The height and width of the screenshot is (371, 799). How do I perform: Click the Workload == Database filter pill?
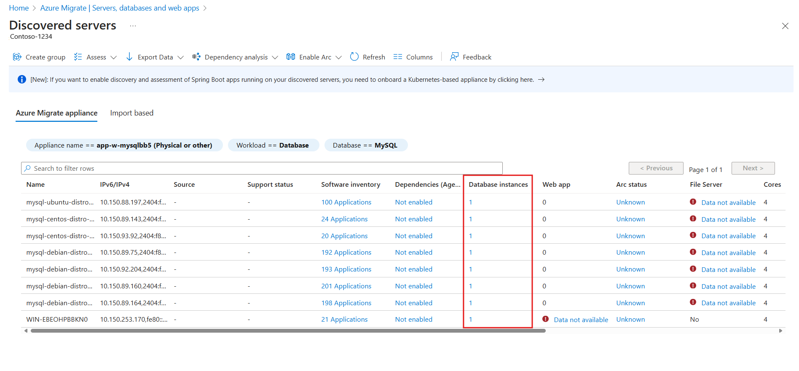pyautogui.click(x=273, y=145)
